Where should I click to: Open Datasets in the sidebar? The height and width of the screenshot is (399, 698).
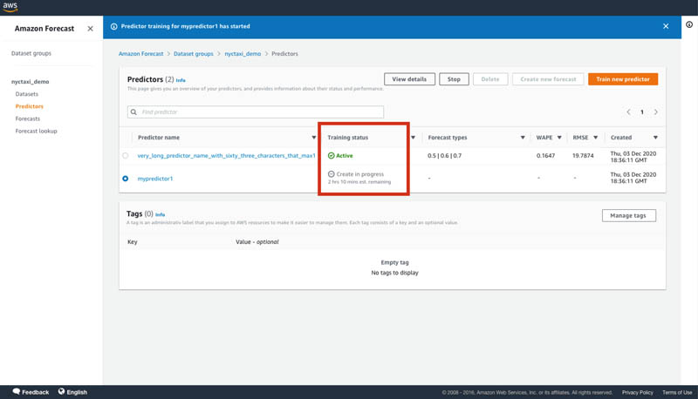tap(27, 94)
